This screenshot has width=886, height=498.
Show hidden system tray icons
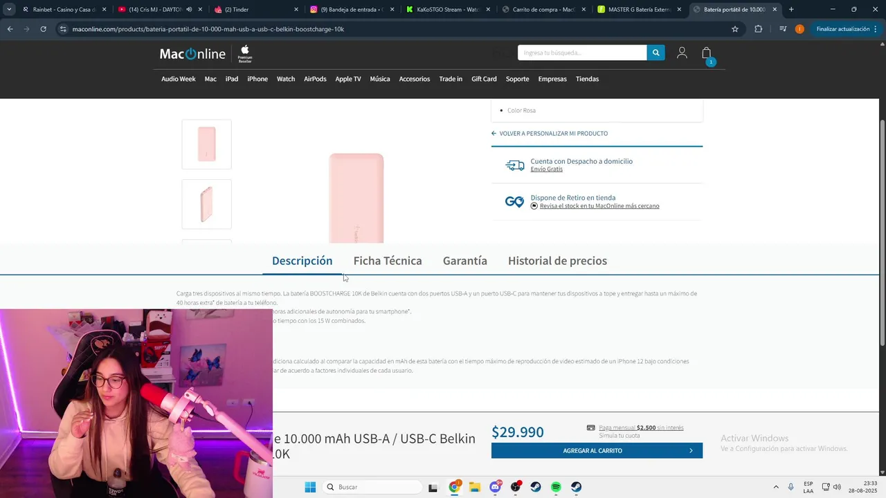tap(775, 487)
